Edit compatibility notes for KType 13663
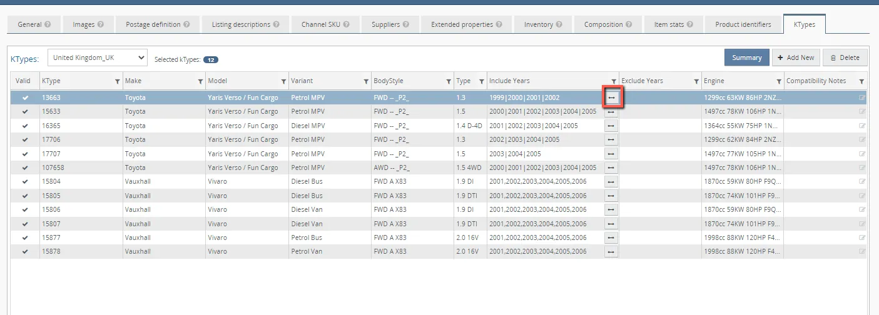Screen dimensions: 879x315 [x=862, y=97]
